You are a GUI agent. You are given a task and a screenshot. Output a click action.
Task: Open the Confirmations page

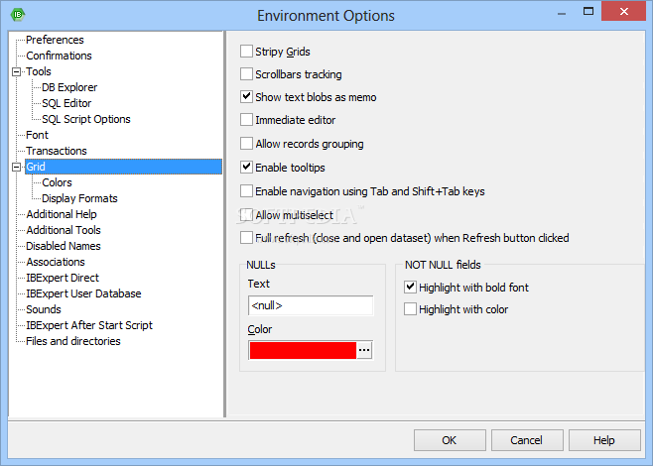[59, 56]
